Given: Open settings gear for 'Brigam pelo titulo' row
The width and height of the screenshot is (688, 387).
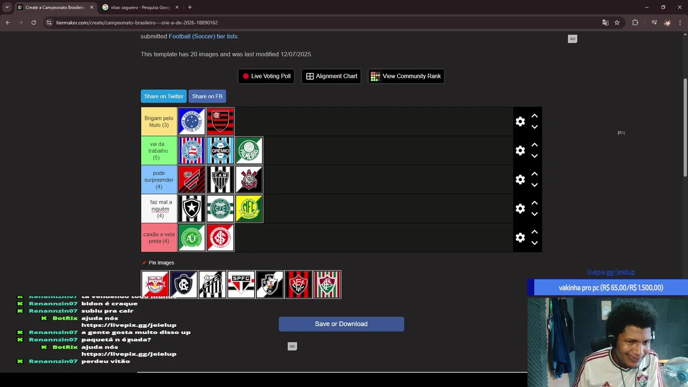Looking at the screenshot, I should (x=520, y=121).
